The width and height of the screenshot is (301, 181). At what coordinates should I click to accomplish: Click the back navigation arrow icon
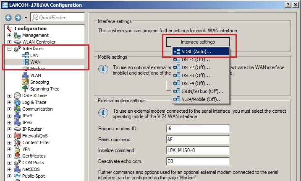[8, 18]
